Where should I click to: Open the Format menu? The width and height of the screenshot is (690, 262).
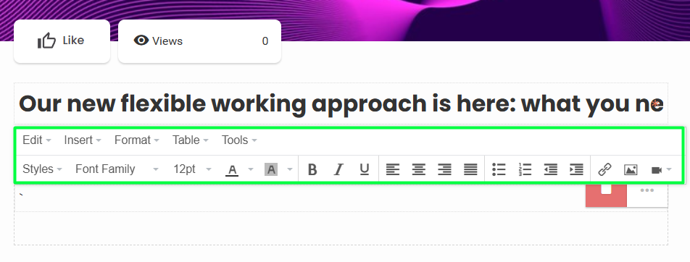pos(136,140)
